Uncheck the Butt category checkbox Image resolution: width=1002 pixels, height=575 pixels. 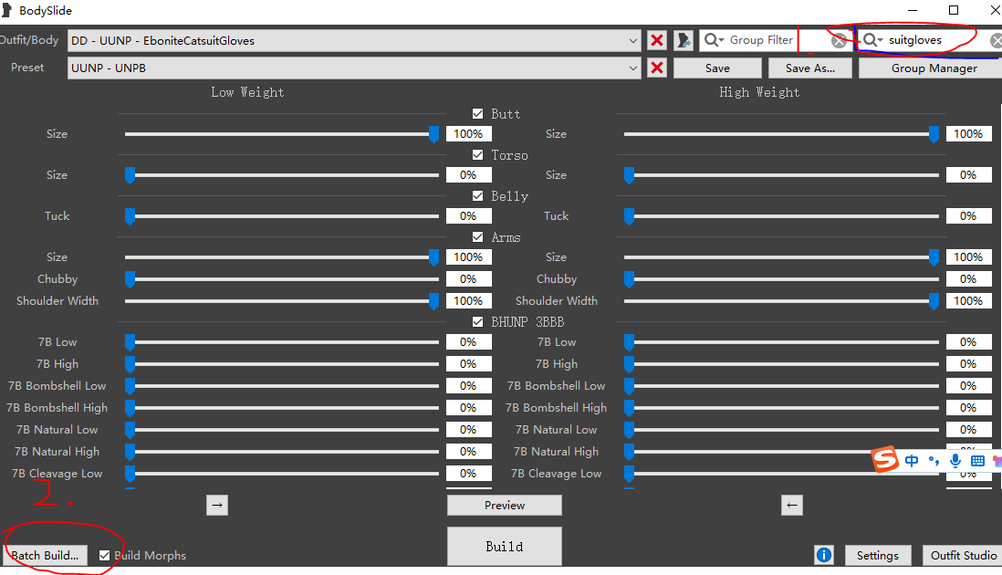tap(477, 114)
